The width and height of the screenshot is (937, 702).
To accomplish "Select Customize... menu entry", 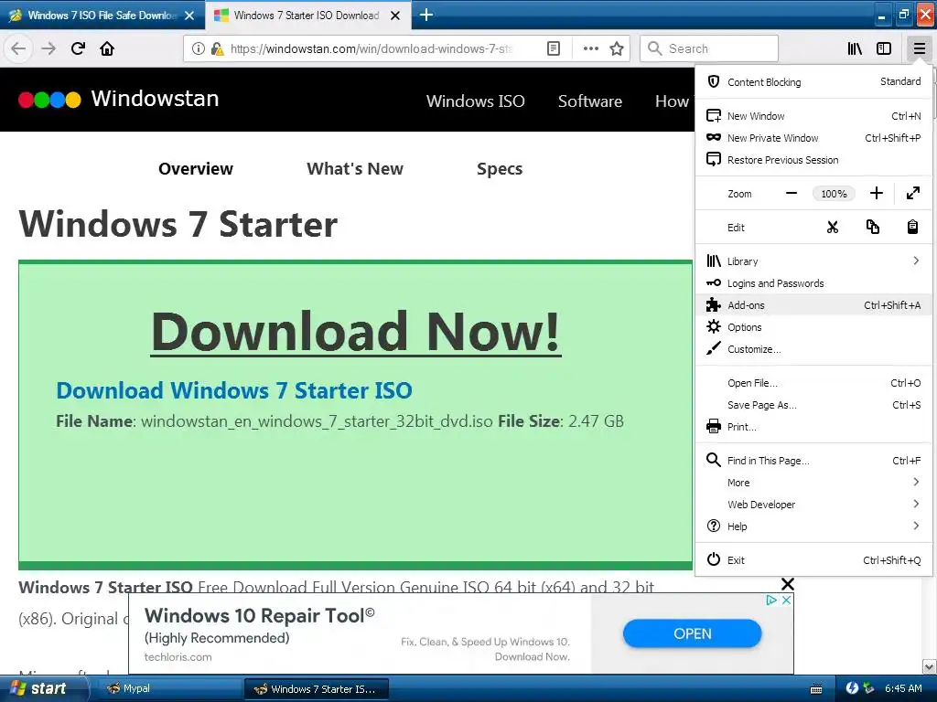I will [813, 349].
